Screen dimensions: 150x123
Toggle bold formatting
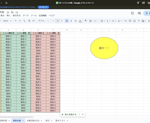(x=67, y=21)
